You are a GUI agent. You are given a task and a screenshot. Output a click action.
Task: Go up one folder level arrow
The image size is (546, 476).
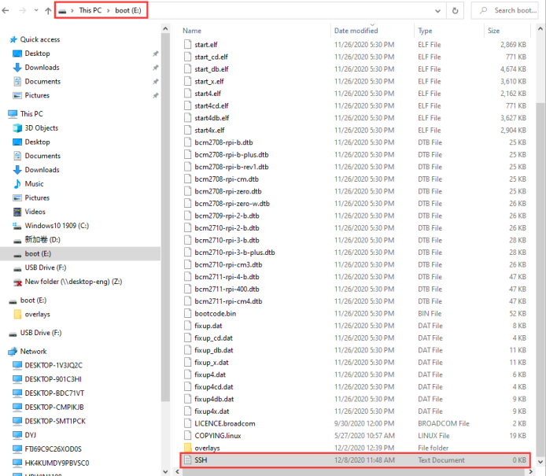pos(48,10)
